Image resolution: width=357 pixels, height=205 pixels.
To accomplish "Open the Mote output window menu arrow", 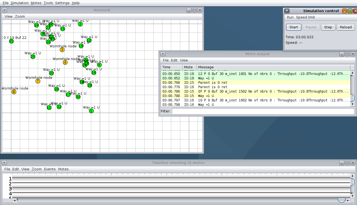I will [x=163, y=54].
